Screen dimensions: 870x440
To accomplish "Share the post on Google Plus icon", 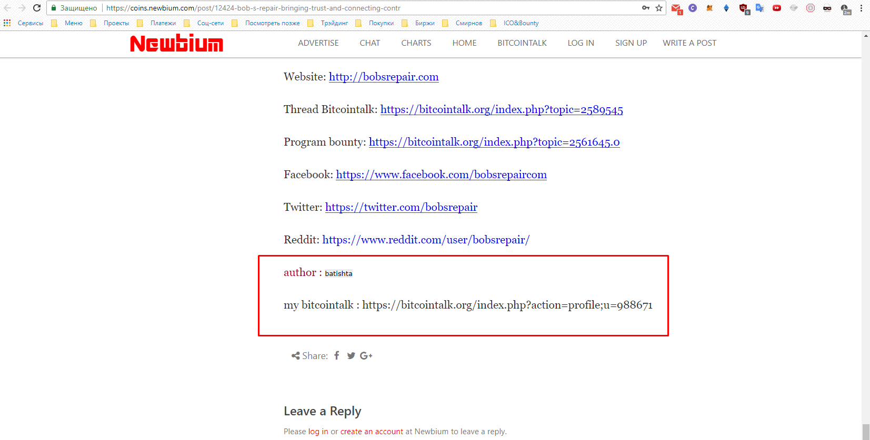I will 366,356.
